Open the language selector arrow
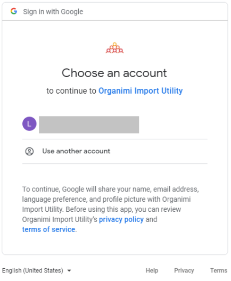Image resolution: width=231 pixels, height=281 pixels. pos(69,270)
